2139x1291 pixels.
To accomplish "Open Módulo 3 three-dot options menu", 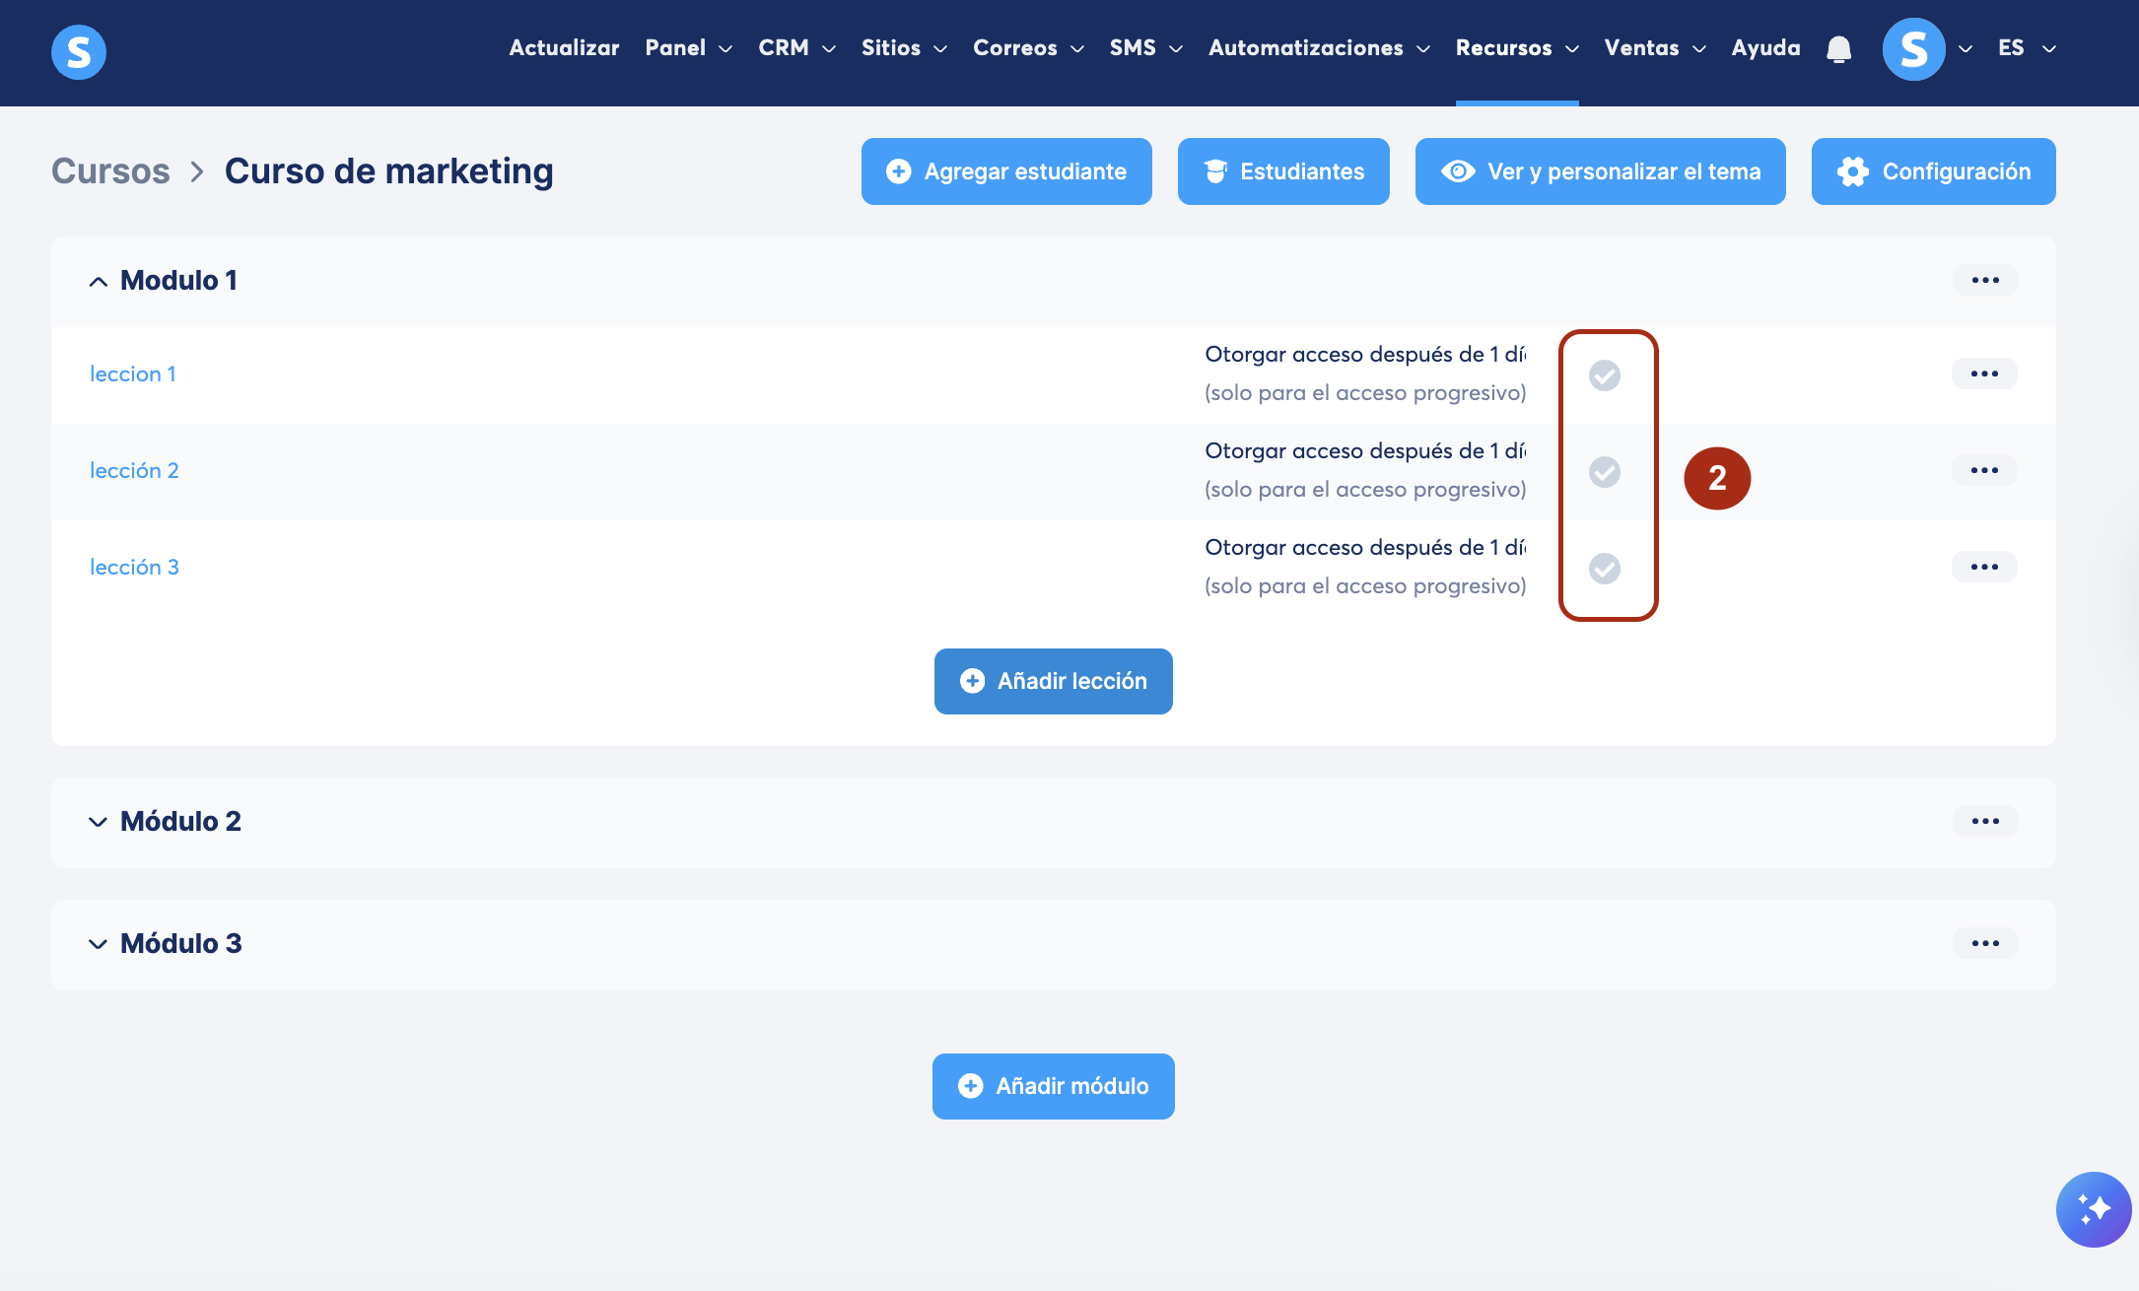I will pyautogui.click(x=1984, y=944).
